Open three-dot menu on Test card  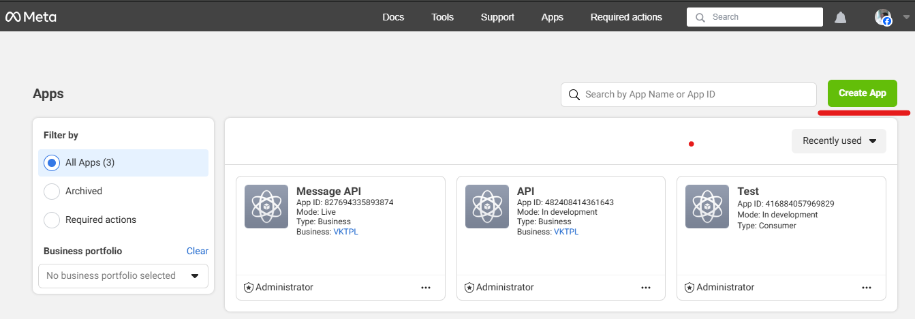[867, 288]
